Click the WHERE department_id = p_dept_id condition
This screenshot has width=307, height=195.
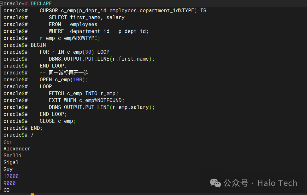point(99,31)
